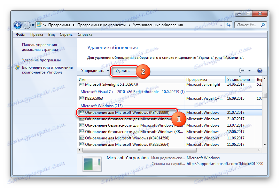Click the icon of KB4019990 update

pos(82,112)
